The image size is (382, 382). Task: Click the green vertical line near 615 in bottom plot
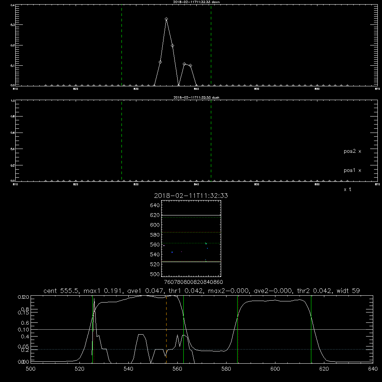click(x=311, y=329)
